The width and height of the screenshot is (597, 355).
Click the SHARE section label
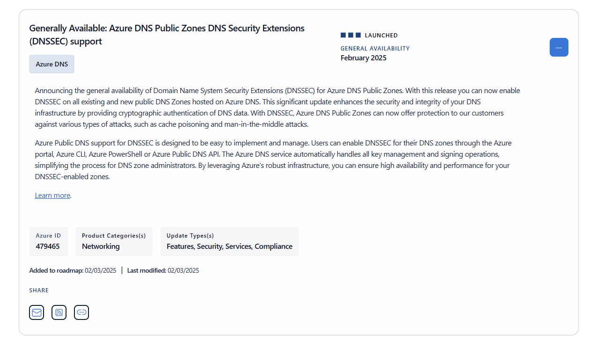tap(39, 290)
